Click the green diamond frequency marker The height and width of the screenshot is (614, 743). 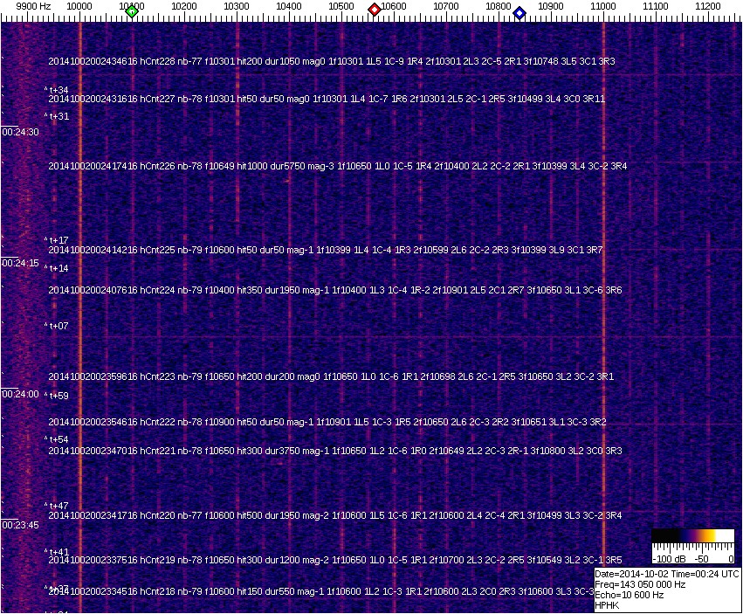(x=132, y=11)
